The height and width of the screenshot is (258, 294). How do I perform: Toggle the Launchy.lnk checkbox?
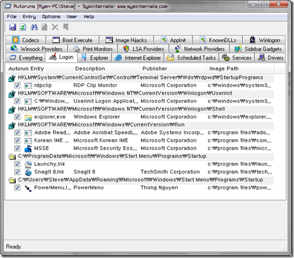pyautogui.click(x=17, y=164)
